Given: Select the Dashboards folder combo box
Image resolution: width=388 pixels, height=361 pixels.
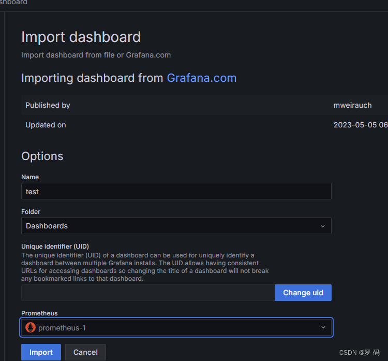Looking at the screenshot, I should click(176, 226).
